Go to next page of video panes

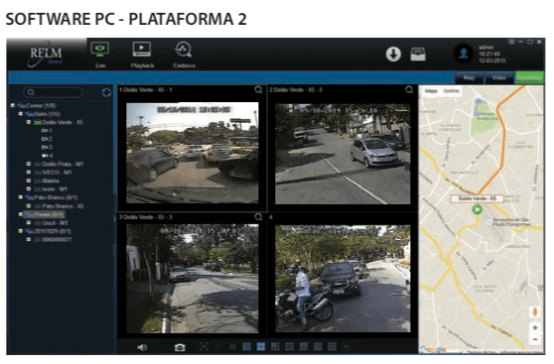click(x=231, y=347)
